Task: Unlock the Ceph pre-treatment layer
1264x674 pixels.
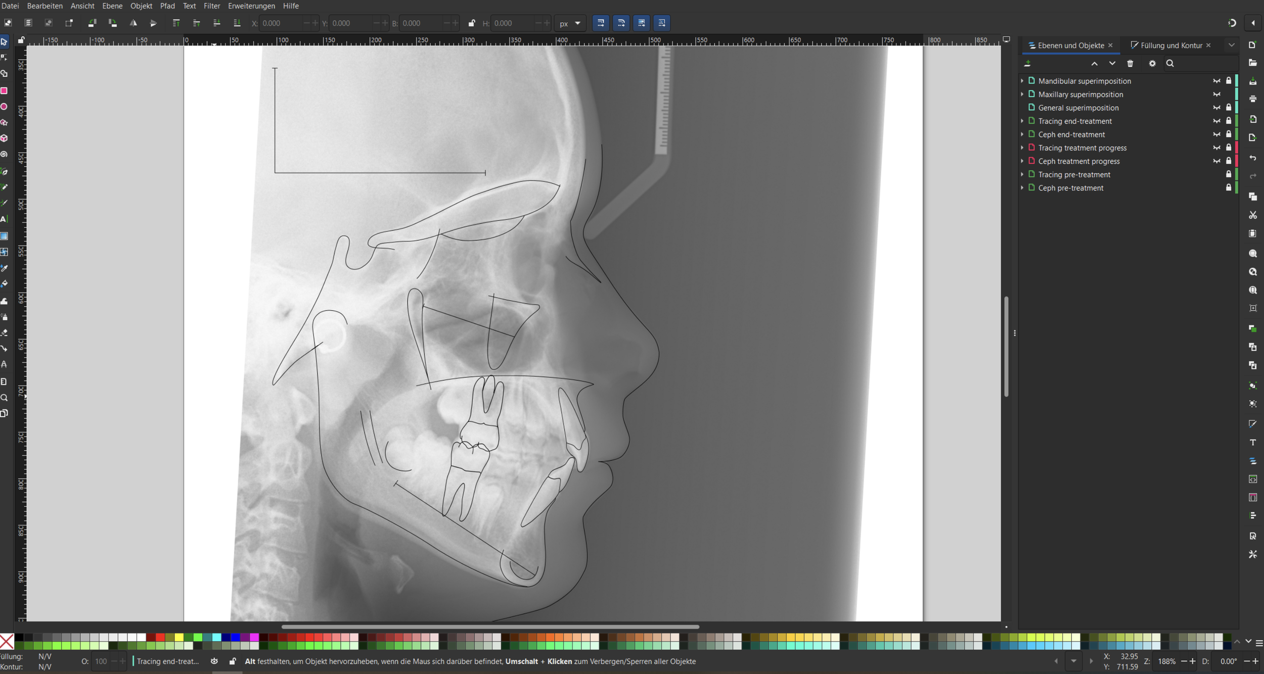Action: pos(1229,187)
